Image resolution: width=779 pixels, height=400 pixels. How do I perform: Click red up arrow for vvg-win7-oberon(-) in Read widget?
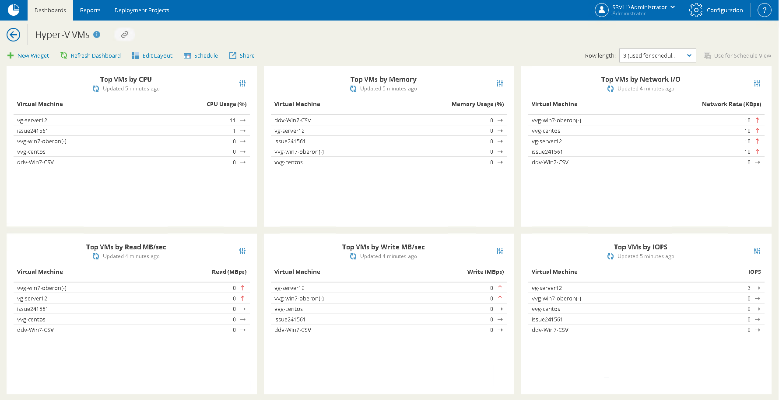[242, 288]
